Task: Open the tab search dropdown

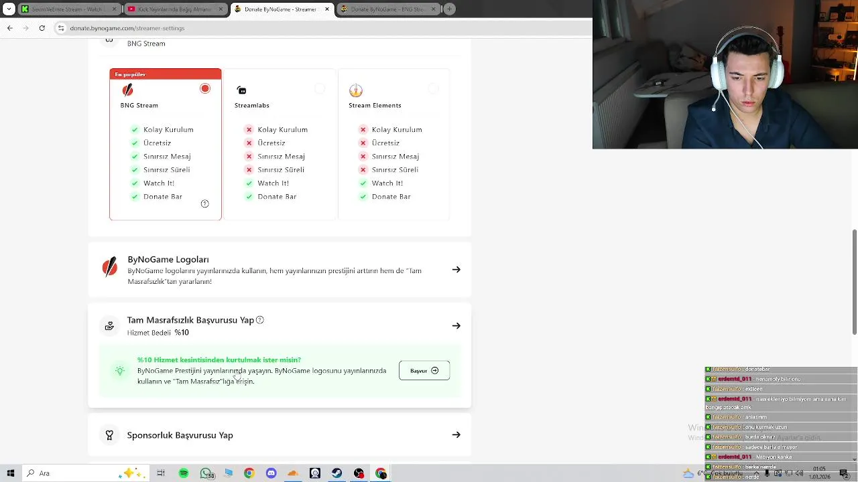Action: point(9,9)
